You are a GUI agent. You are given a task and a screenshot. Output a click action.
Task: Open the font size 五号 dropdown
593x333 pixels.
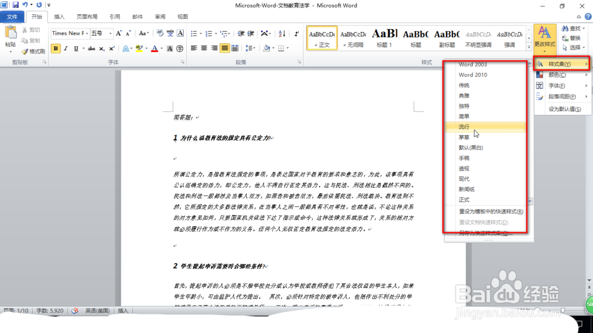tap(110, 33)
